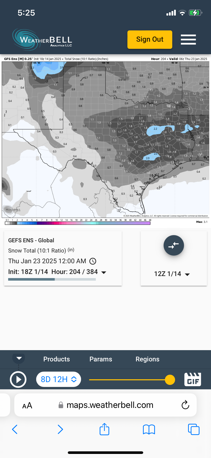Tap Safari share icon
Image resolution: width=211 pixels, height=458 pixels.
tap(104, 429)
